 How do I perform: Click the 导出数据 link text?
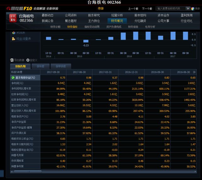coord(19,60)
